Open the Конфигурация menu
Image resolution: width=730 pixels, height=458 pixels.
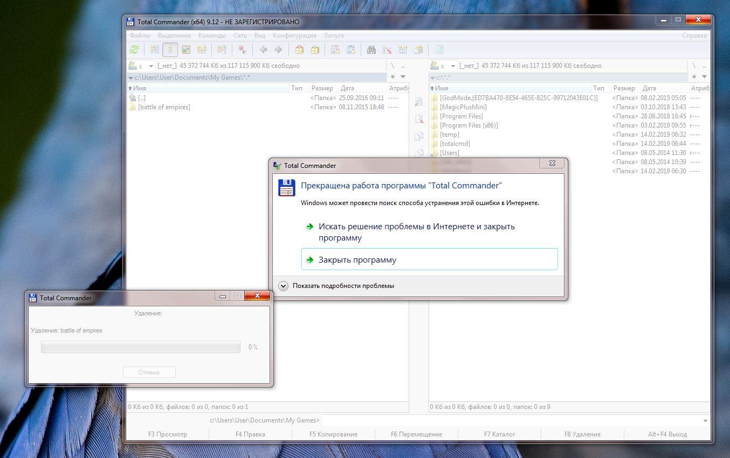[x=294, y=36]
